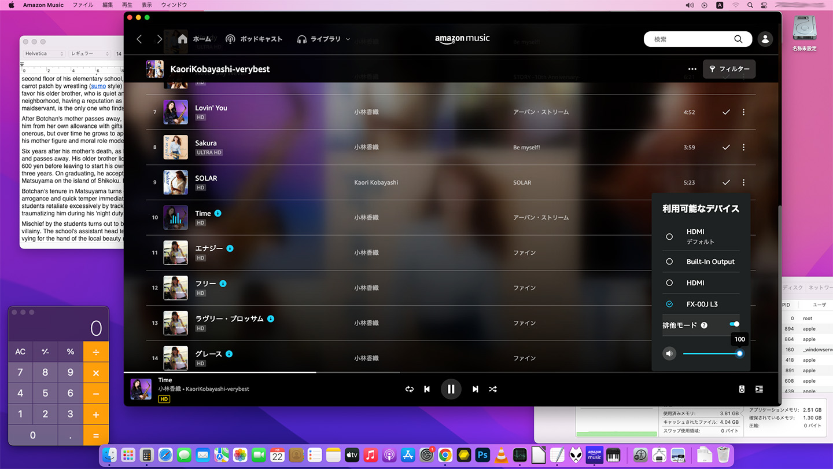The height and width of the screenshot is (469, 833).
Task: Select the HDMI device without the デフォルト label
Action: [x=701, y=283]
